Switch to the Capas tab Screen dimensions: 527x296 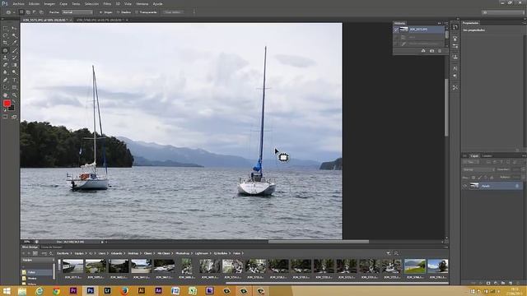(474, 155)
